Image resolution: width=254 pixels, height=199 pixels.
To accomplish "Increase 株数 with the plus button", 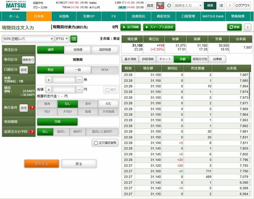I will (49, 80).
